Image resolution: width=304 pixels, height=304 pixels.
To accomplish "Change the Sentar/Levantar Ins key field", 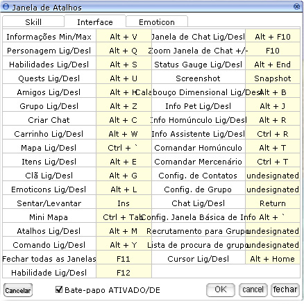I will tap(124, 203).
